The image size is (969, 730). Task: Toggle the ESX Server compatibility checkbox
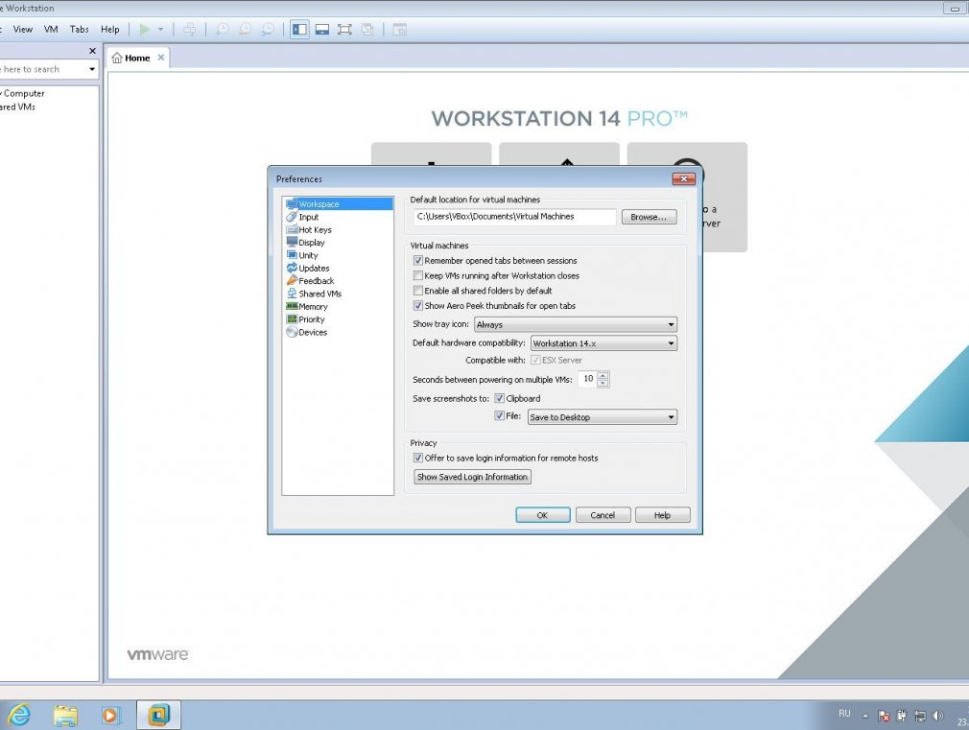click(535, 360)
